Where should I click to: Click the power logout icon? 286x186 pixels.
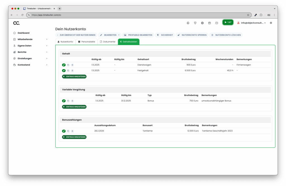coord(271,23)
